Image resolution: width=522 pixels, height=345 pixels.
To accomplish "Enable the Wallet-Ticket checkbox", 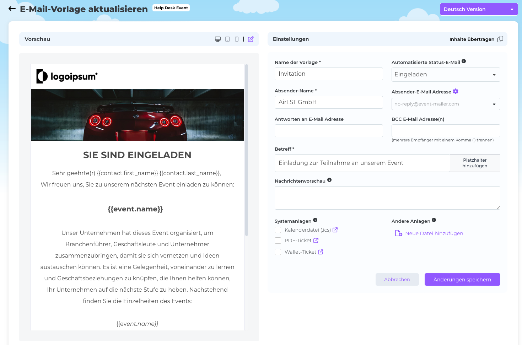I will click(278, 252).
